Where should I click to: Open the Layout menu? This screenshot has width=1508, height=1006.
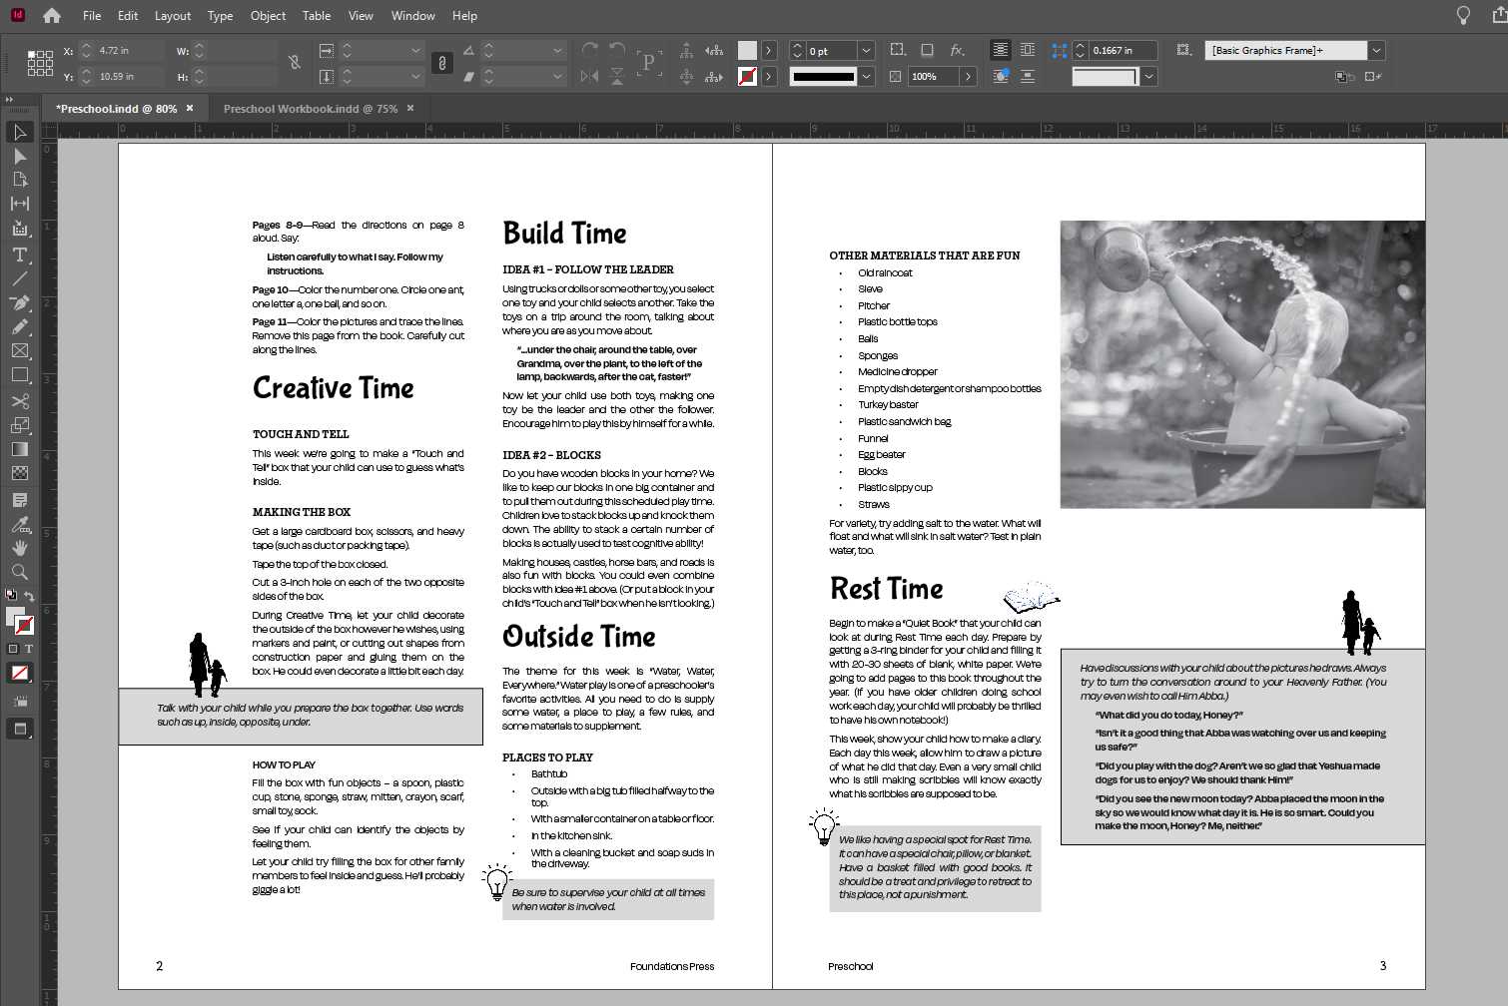point(173,16)
